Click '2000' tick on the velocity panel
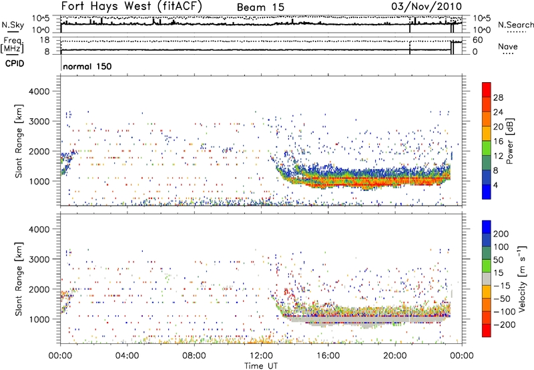 (x=39, y=289)
